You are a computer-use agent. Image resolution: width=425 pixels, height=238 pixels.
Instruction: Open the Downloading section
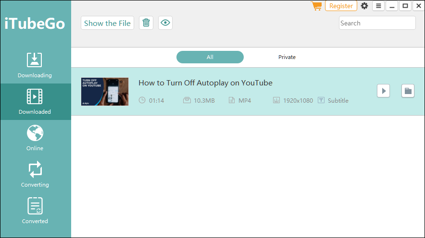(35, 65)
